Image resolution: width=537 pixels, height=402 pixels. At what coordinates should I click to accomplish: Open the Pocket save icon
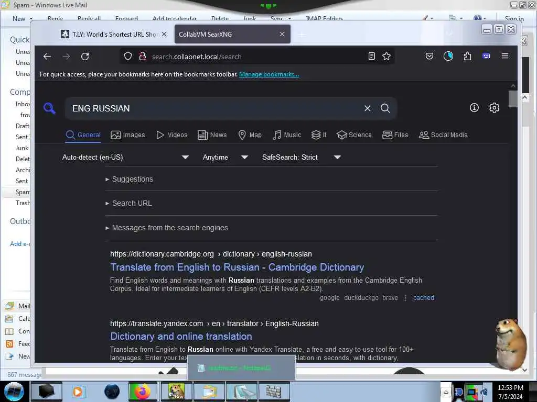(x=429, y=56)
